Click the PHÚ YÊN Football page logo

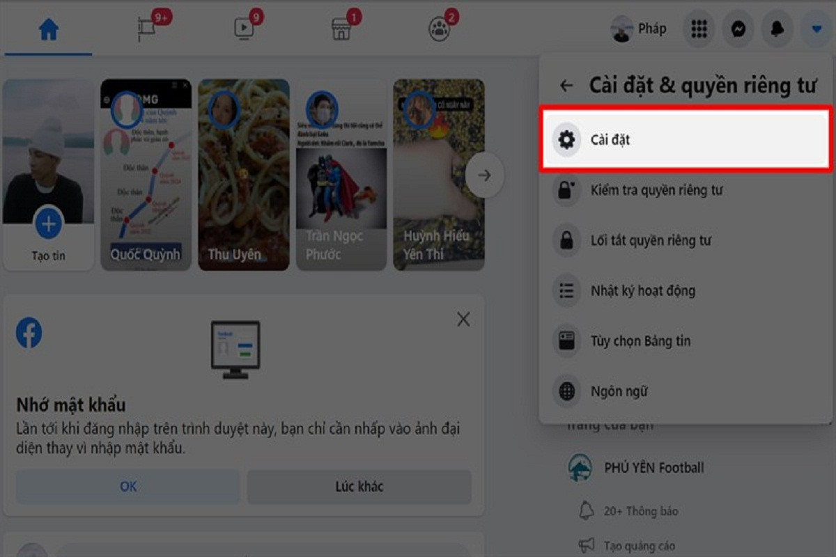point(580,468)
